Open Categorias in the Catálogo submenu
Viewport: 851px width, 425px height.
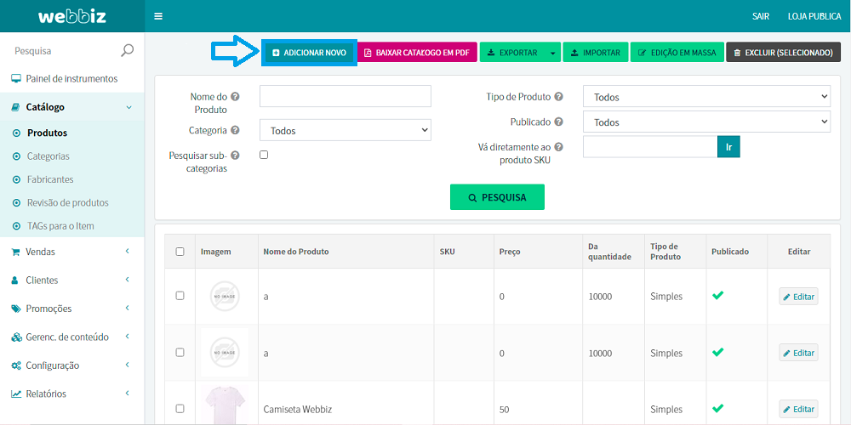(x=49, y=156)
